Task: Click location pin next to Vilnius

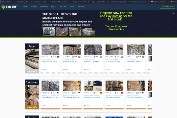Action: pos(127,57)
